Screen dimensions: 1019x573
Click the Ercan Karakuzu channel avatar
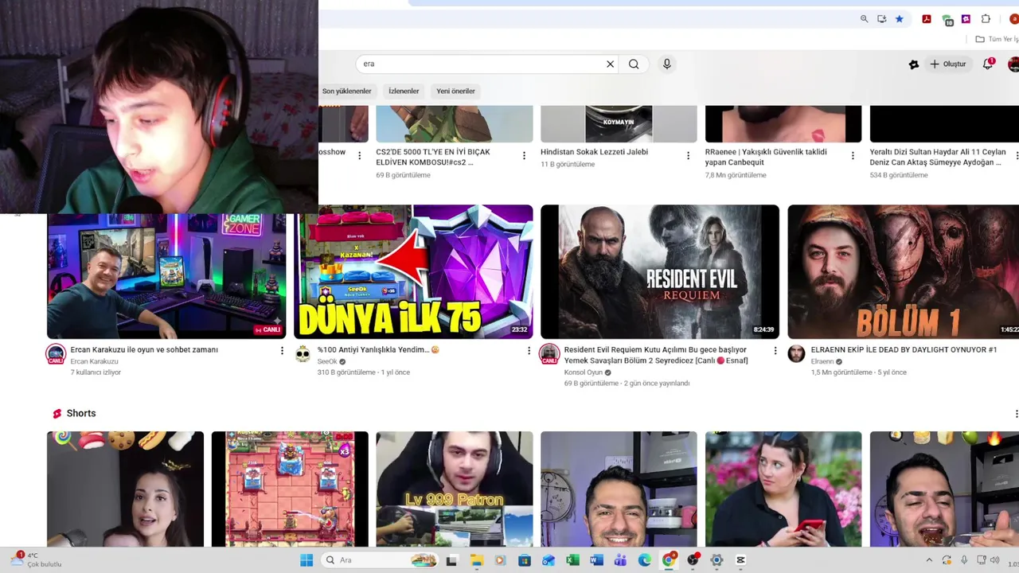[56, 355]
